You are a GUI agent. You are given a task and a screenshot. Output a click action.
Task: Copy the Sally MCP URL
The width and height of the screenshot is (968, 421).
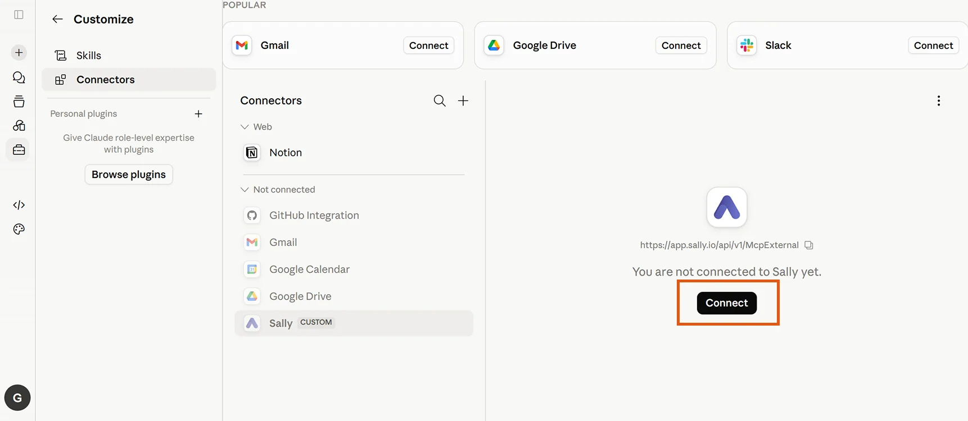click(809, 245)
